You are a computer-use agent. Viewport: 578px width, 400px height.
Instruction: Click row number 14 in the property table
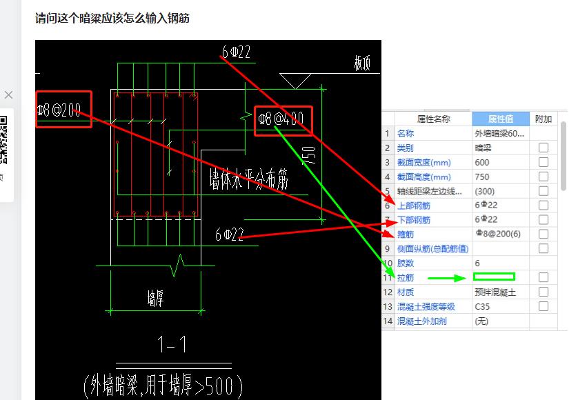coord(388,321)
